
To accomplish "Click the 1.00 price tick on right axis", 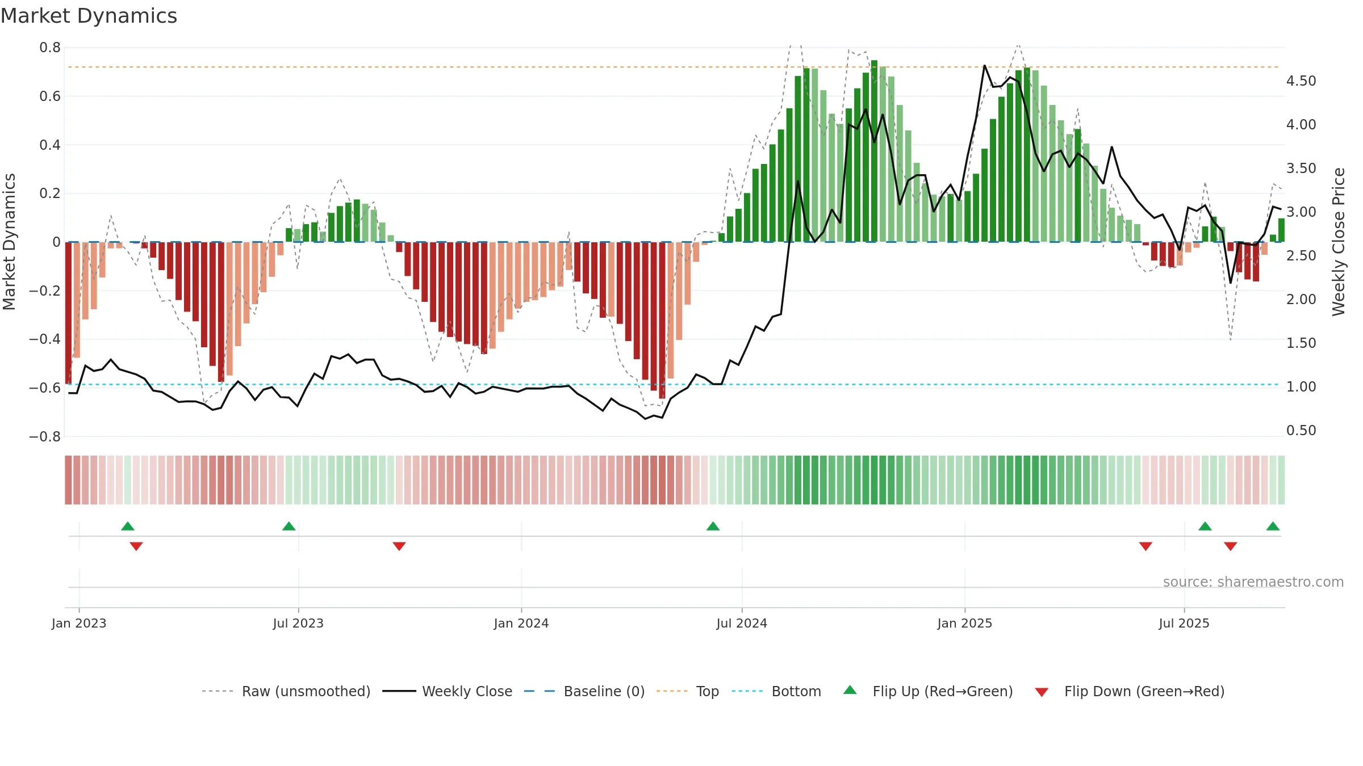I will 1301,387.
